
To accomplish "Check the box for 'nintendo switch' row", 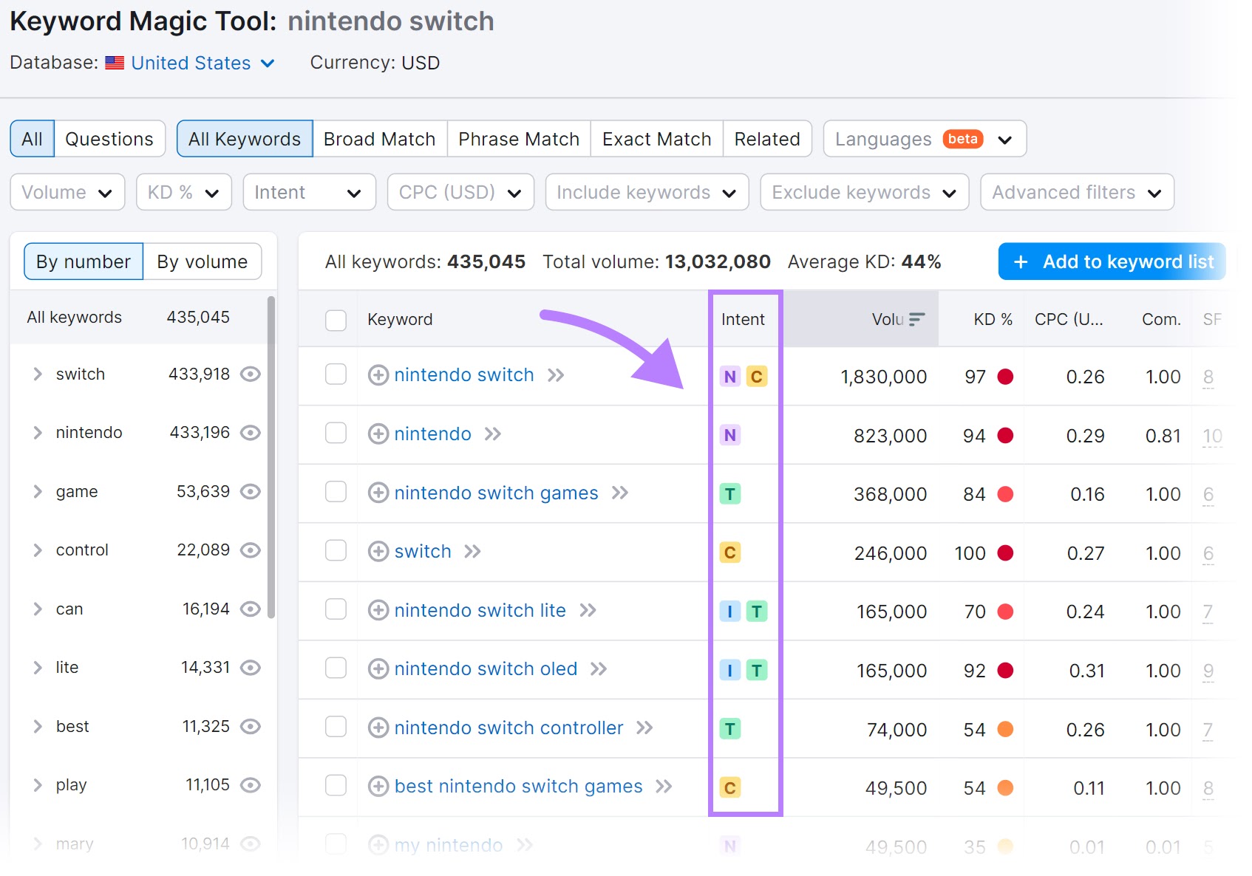I will click(x=336, y=374).
